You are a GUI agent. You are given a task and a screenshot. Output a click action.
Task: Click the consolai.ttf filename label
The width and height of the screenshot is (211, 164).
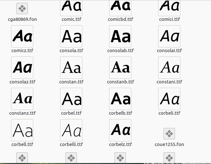coord(169,51)
